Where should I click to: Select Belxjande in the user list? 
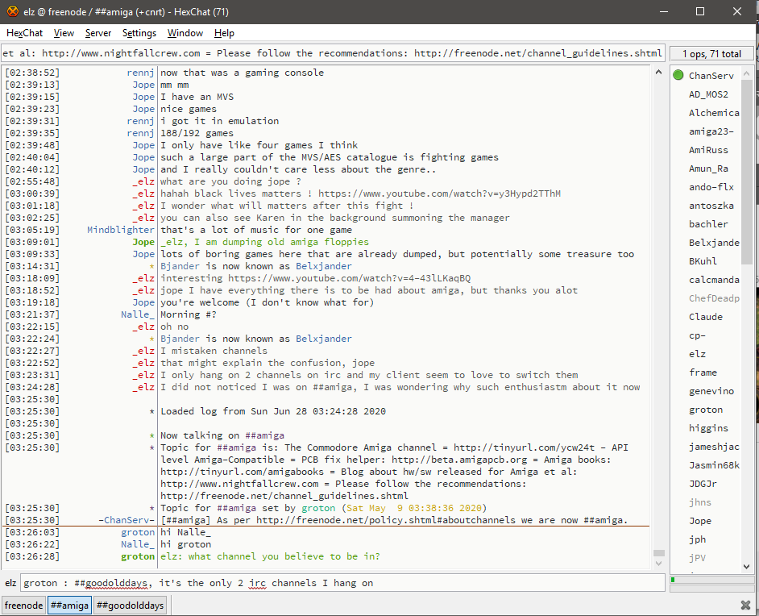[714, 243]
